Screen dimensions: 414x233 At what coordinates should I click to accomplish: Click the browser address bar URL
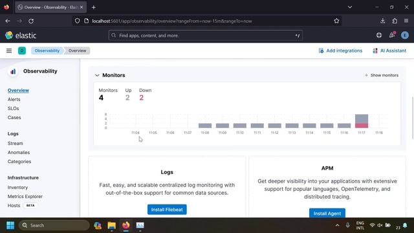click(x=172, y=21)
